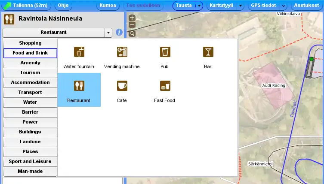Zoom out on the map
This screenshot has height=184, width=324.
[132, 25]
